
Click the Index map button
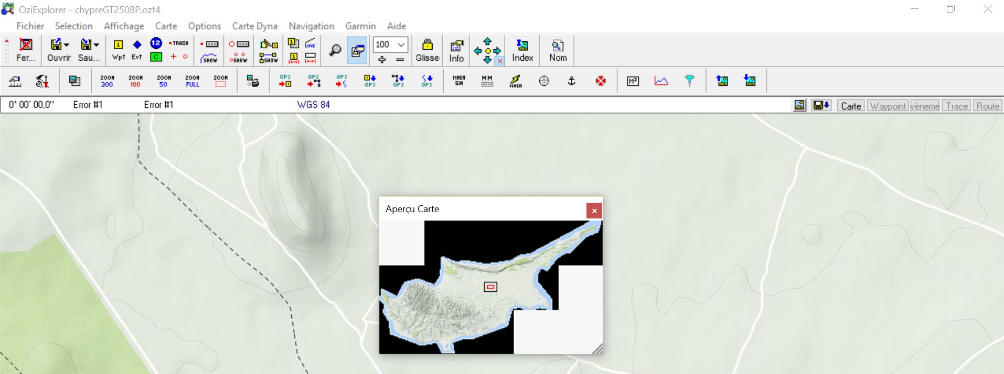pyautogui.click(x=522, y=50)
